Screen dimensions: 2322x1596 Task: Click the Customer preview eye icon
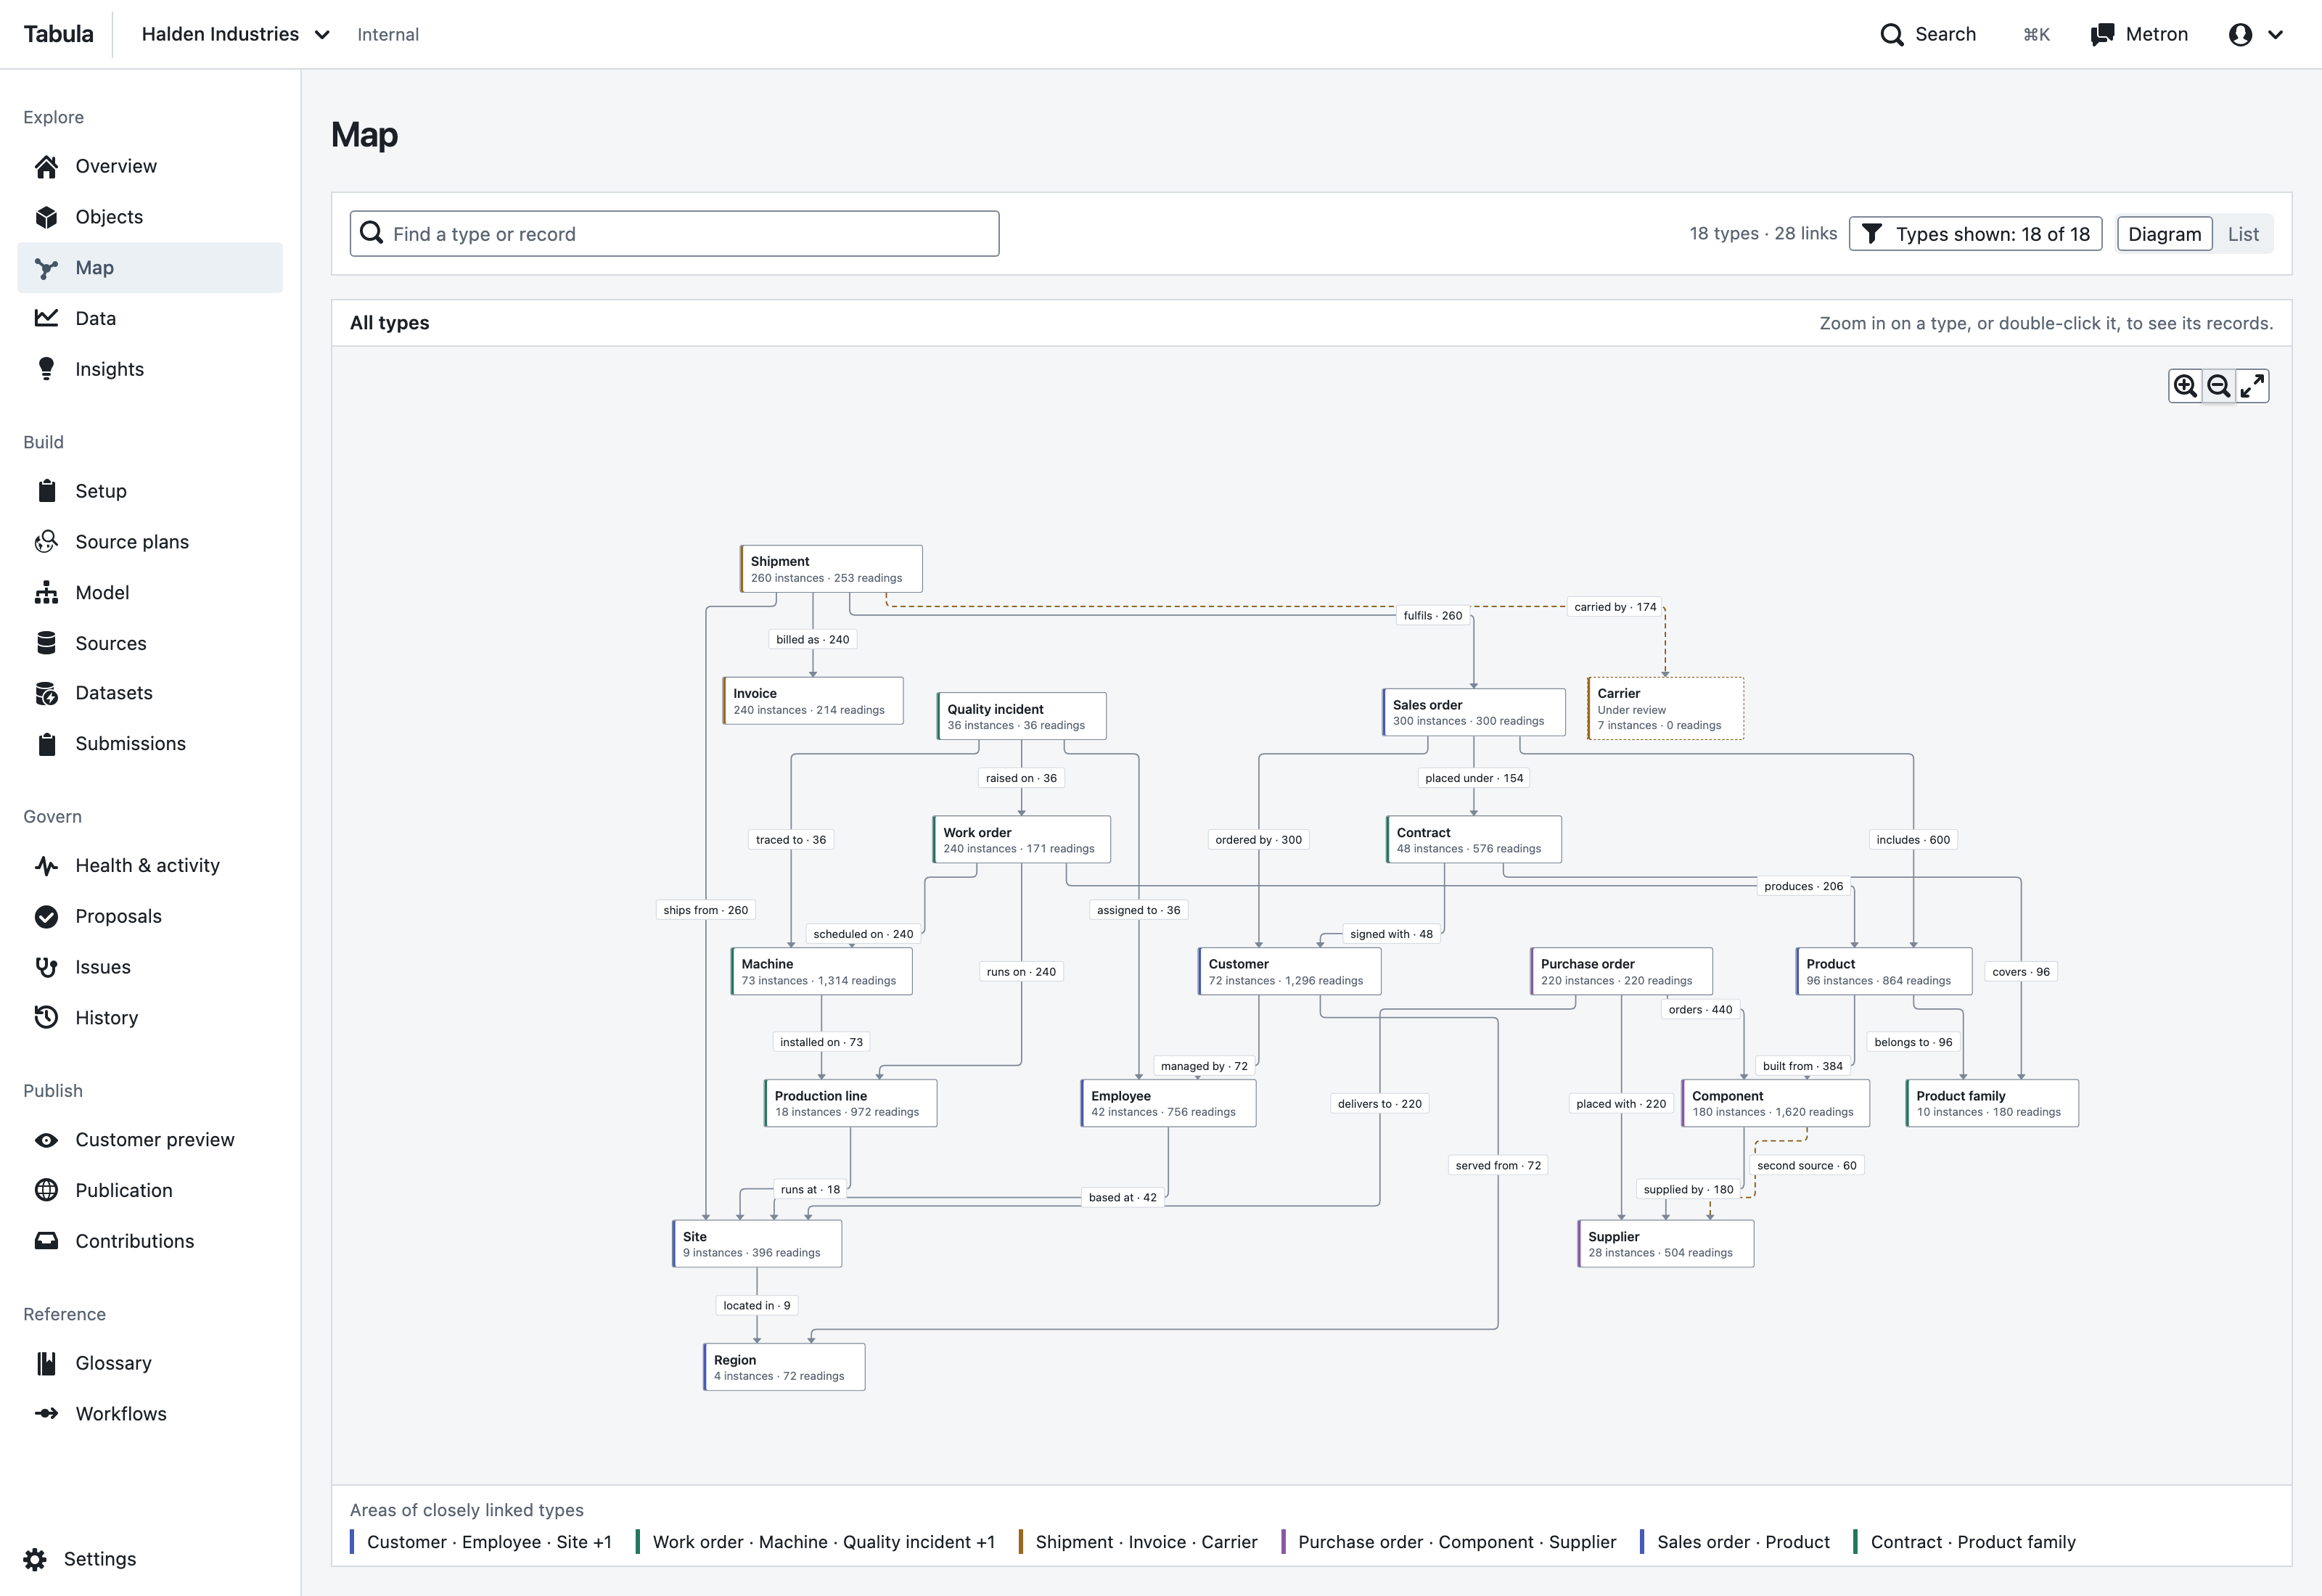coord(46,1140)
